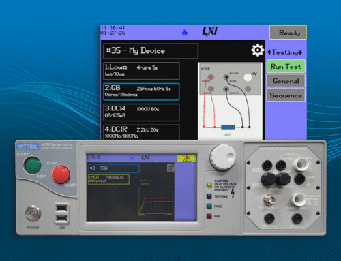Tap the #3 - ACW field on front-panel screen
The height and width of the screenshot is (261, 341).
(x=114, y=168)
